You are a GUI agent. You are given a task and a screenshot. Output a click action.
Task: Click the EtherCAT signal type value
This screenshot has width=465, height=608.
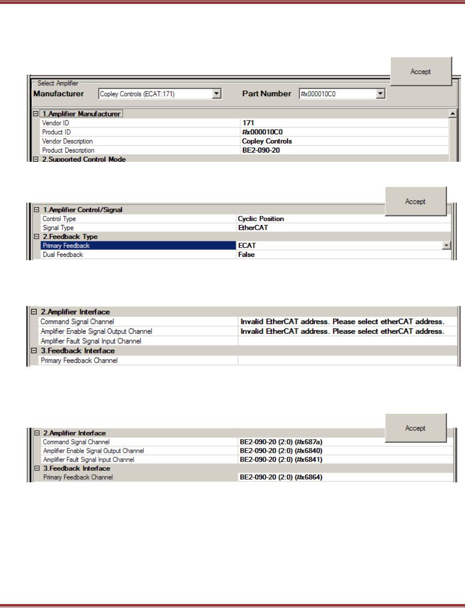[253, 228]
